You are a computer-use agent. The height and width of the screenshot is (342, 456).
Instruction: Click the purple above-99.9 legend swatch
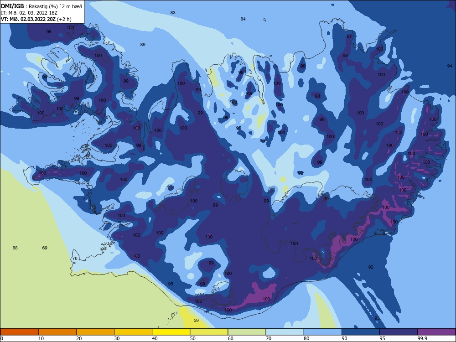(436, 332)
